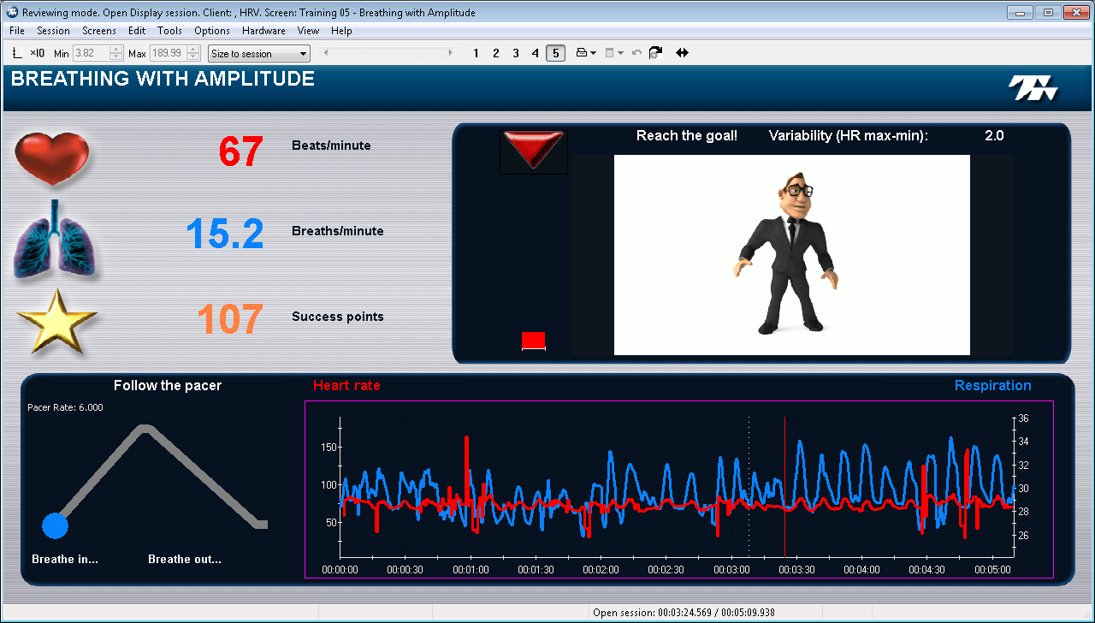Click the dotted vertical marker in graph

[749, 486]
